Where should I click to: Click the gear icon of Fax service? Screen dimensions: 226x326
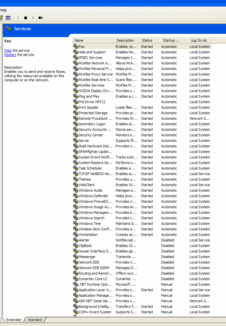click(76, 46)
